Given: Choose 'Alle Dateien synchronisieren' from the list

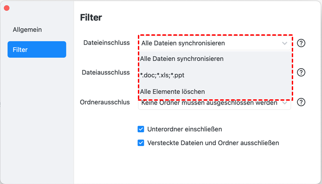Looking at the screenshot, I should point(182,59).
